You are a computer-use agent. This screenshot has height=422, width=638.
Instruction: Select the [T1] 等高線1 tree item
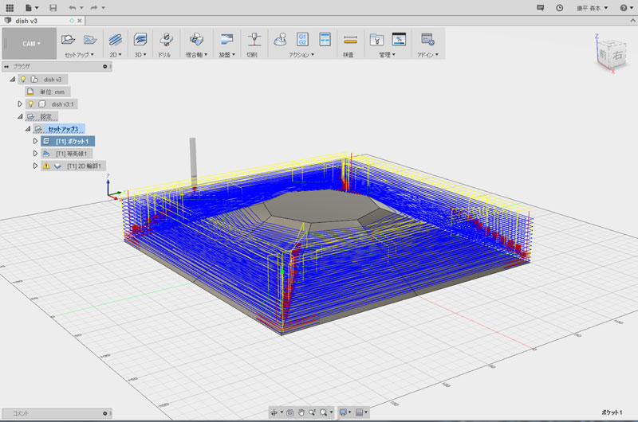coord(67,154)
